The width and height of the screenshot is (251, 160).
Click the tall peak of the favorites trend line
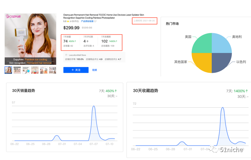click(222, 108)
